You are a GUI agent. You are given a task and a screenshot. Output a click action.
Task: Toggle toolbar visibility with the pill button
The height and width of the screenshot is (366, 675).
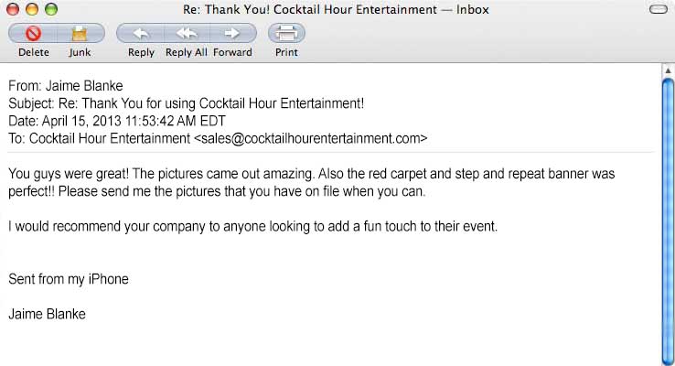coord(656,10)
